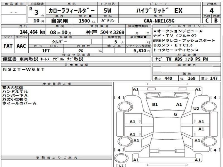Select the overall evaluation score in 評価点 box
This screenshot has height=167, width=223.
click(212, 11)
